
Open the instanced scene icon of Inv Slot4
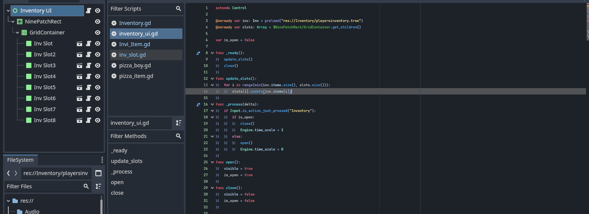[x=79, y=76]
